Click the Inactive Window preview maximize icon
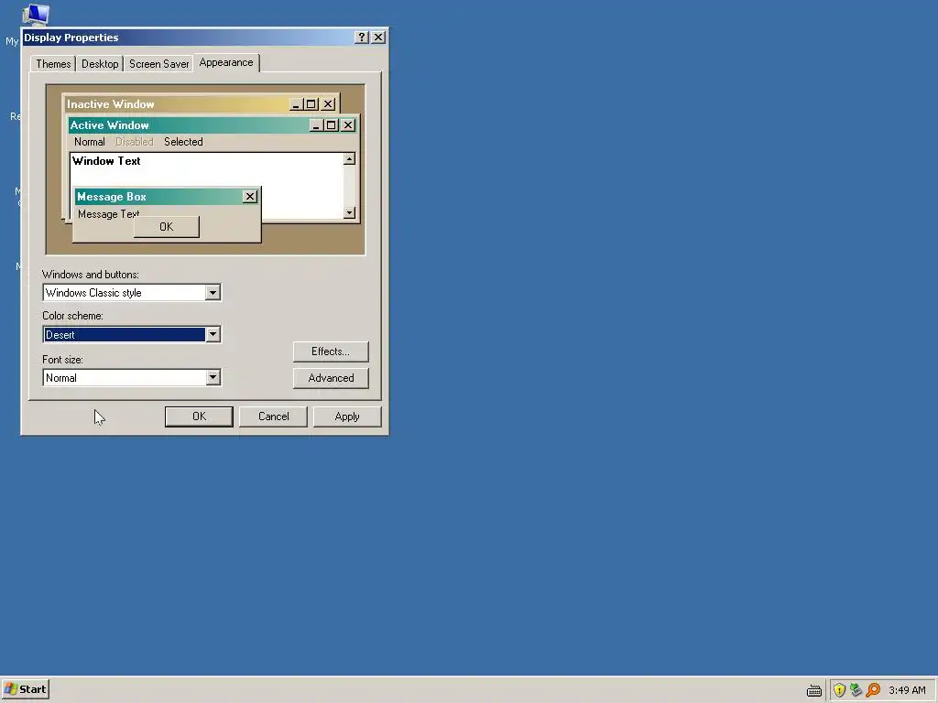Screen dimensions: 938x703 [x=311, y=104]
